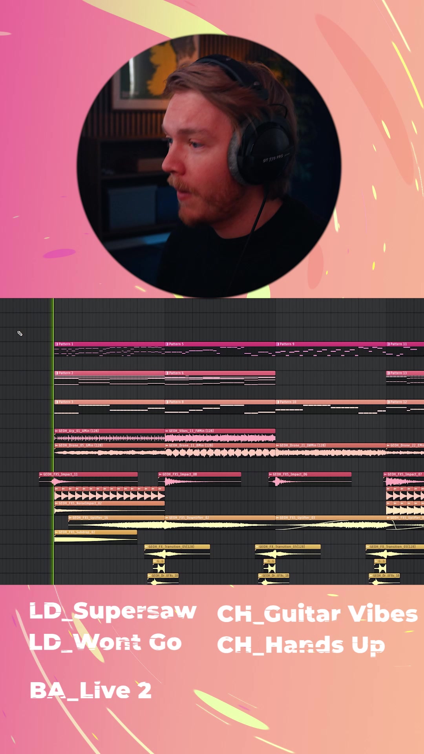
Task: Select the GEOH_FXS_Uplifter_03 audio clip
Action: click(331, 522)
